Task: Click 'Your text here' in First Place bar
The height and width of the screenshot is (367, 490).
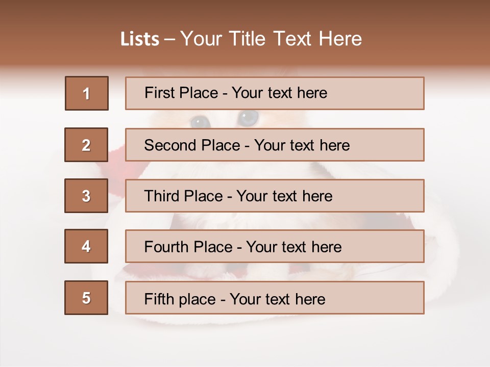Action: [x=279, y=93]
